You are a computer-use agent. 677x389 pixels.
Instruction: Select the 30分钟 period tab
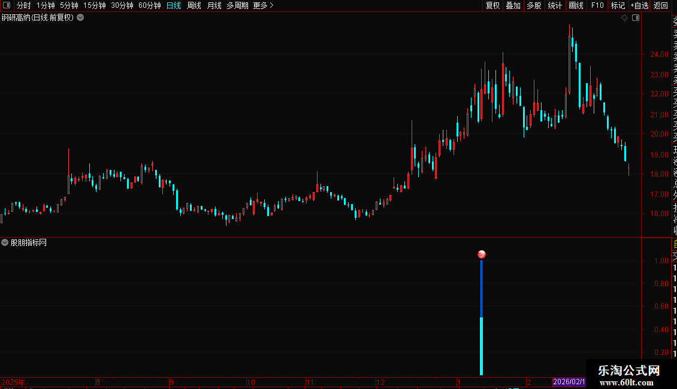[x=122, y=5]
